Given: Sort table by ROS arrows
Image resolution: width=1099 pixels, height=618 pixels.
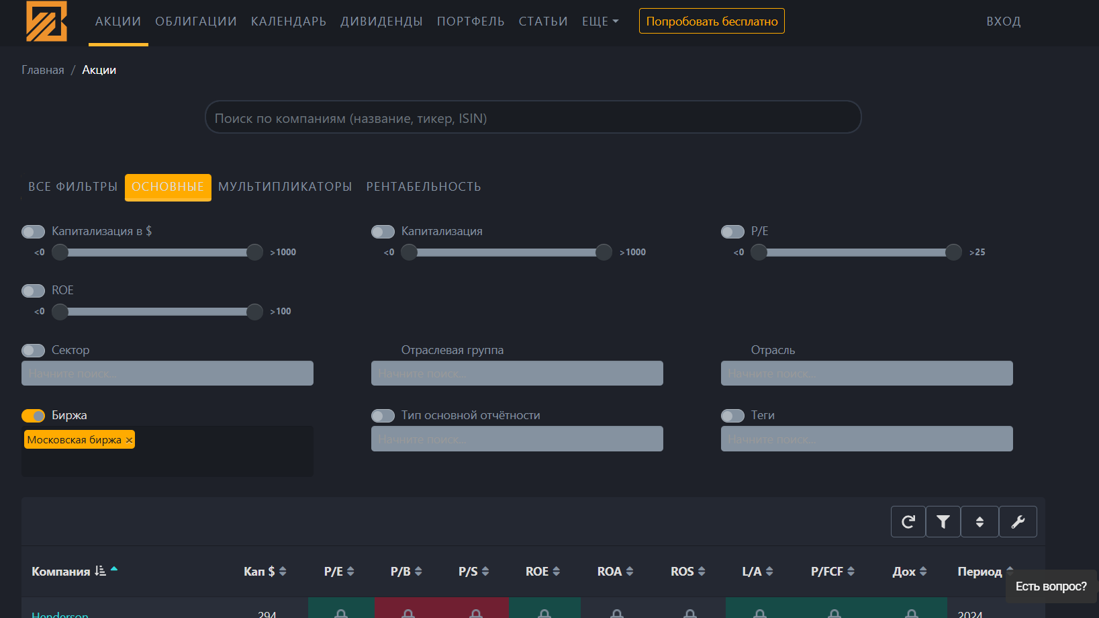Looking at the screenshot, I should (702, 572).
